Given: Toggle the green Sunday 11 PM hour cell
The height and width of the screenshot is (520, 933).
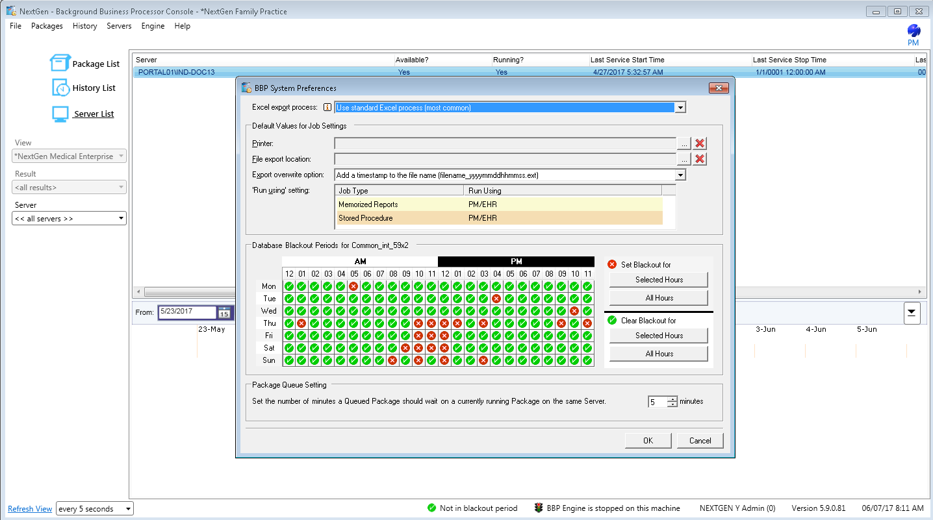Looking at the screenshot, I should 587,360.
